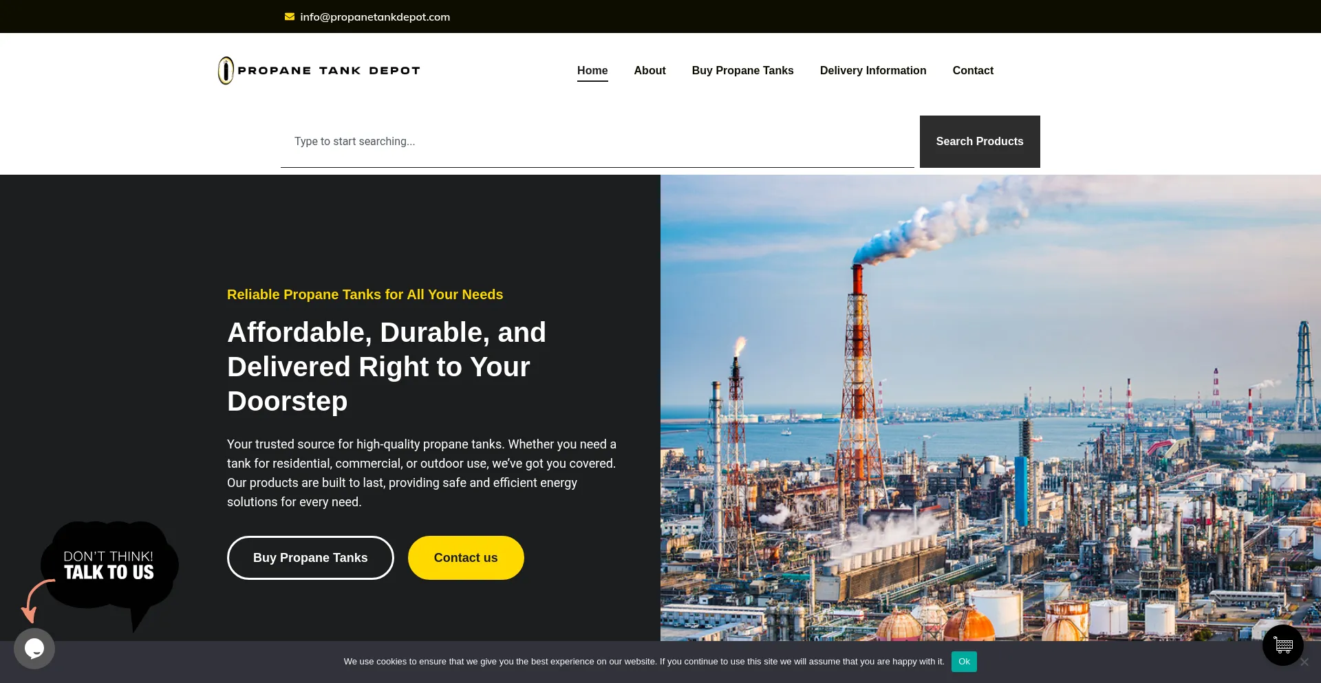
Task: Click the yellow Contact us button
Action: (x=466, y=558)
